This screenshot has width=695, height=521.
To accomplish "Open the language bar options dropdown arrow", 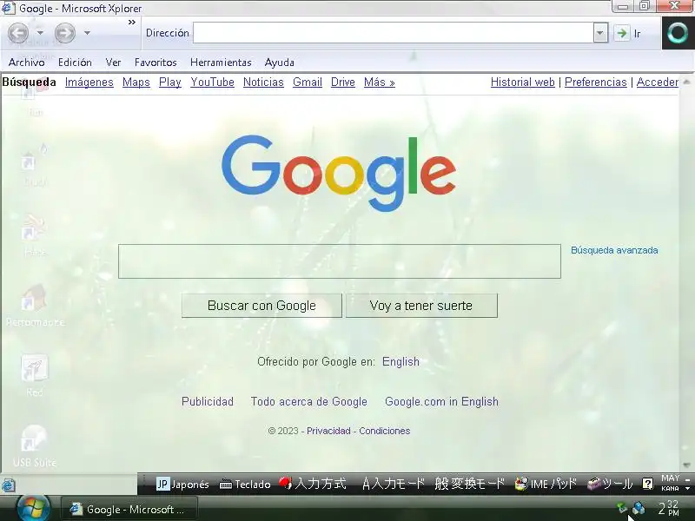I will [x=687, y=489].
